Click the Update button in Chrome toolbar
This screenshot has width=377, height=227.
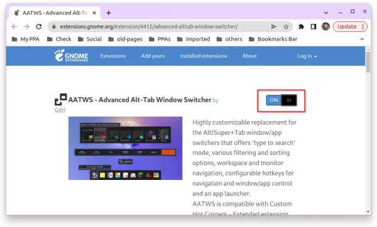[347, 26]
